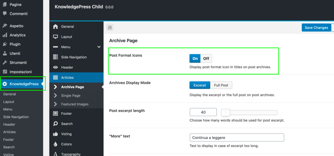Viewport: 334px width, 156px height.
Task: Click the Save Changes button
Action: (x=316, y=28)
